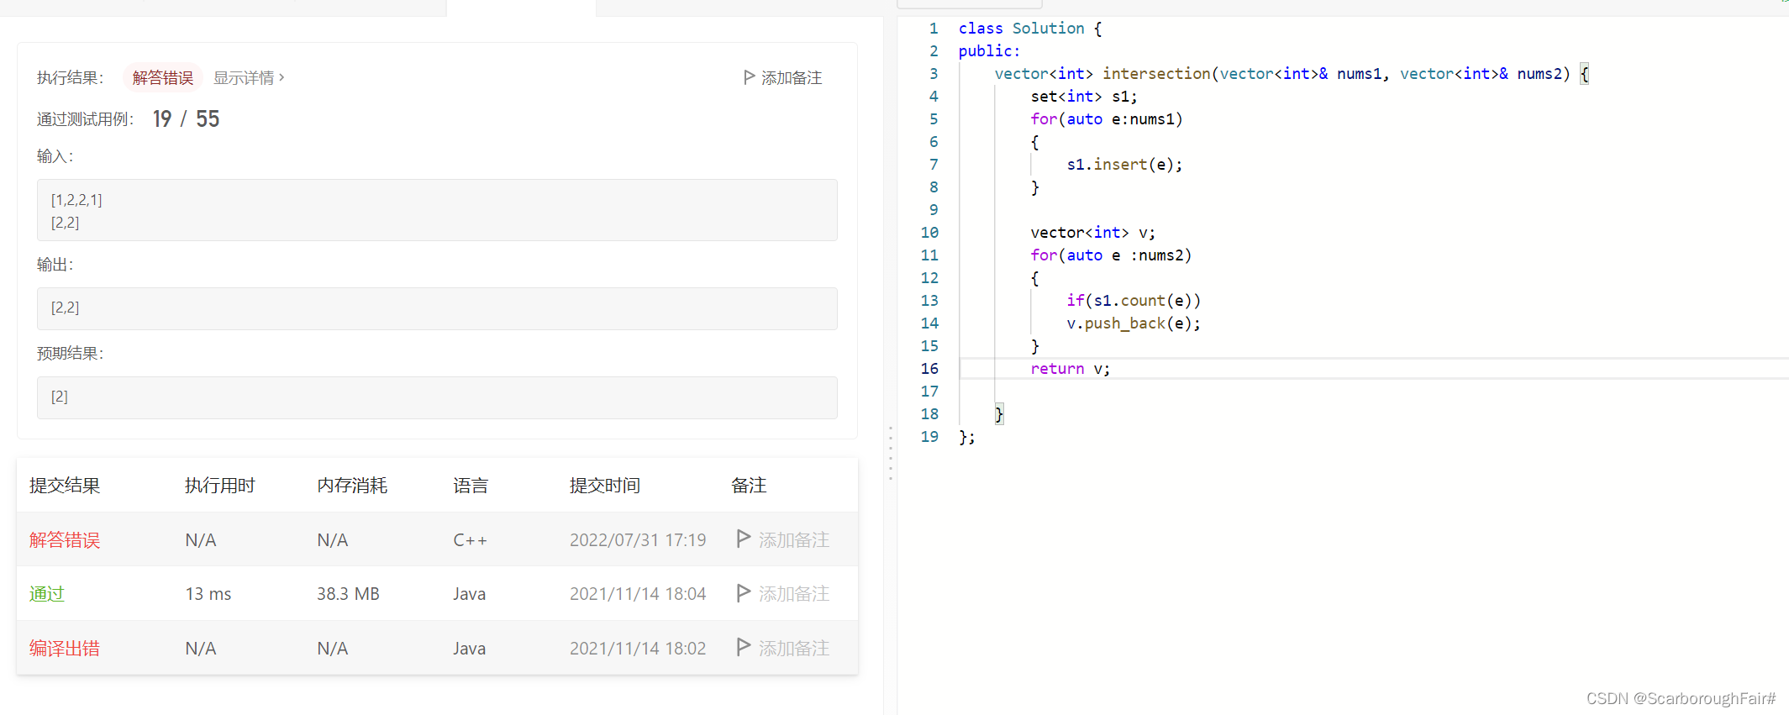
Task: Click the 提交结果 column header
Action: tap(65, 486)
